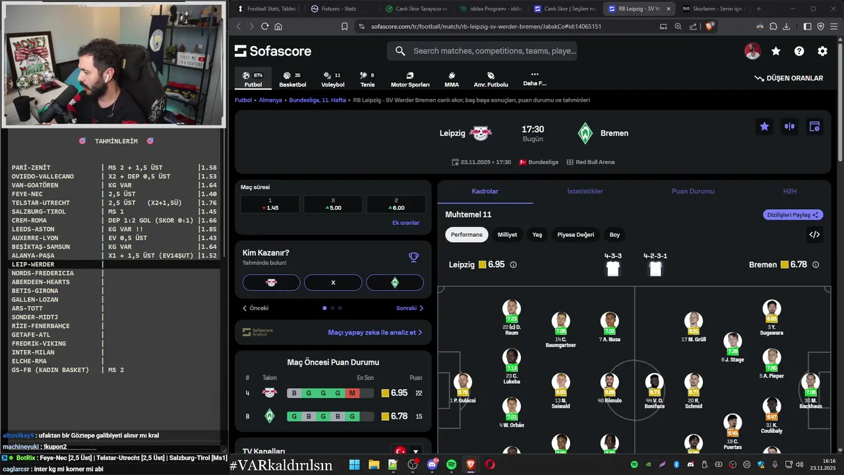This screenshot has width=844, height=475.
Task: Click the browser home button
Action: 278,26
